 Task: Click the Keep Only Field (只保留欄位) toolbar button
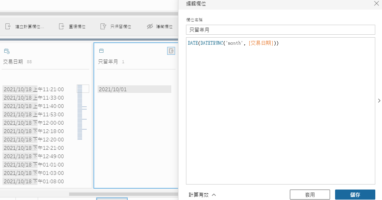[x=116, y=26]
